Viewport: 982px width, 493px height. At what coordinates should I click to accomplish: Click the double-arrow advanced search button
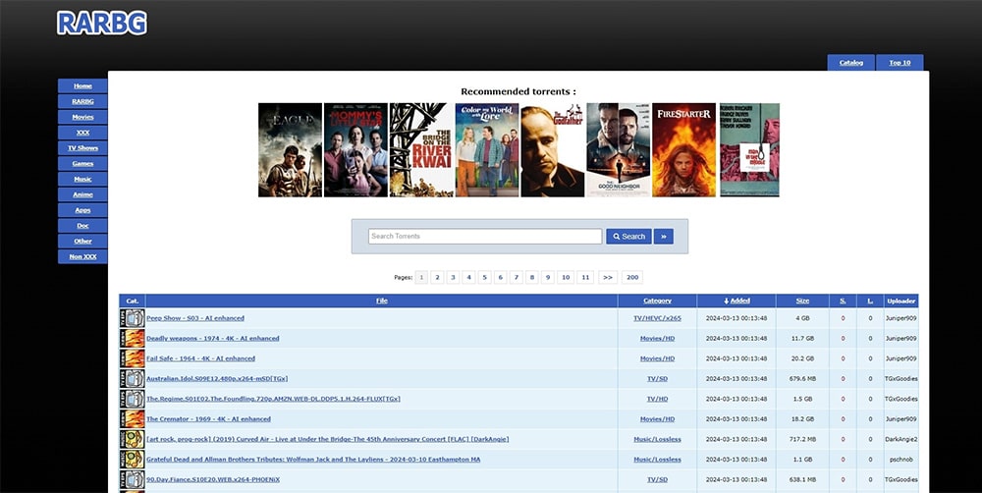(663, 237)
